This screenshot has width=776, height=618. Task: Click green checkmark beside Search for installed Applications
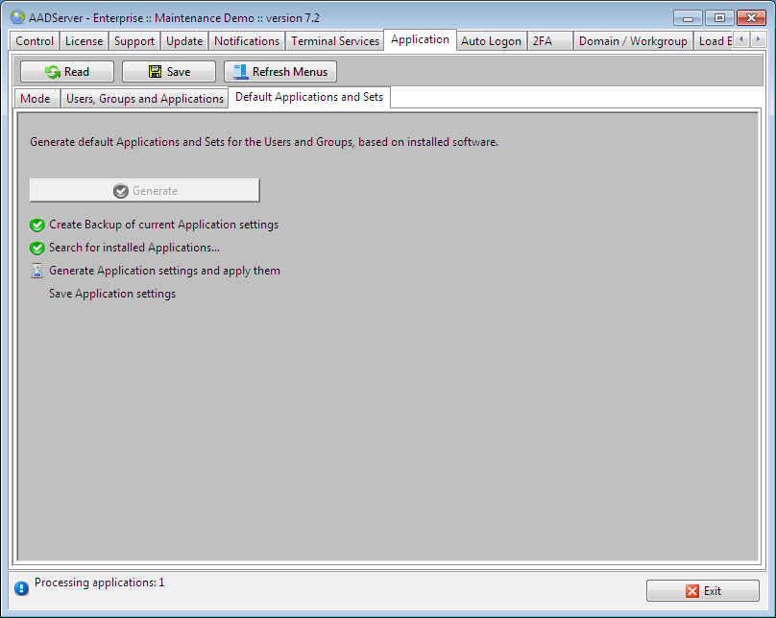(x=37, y=249)
